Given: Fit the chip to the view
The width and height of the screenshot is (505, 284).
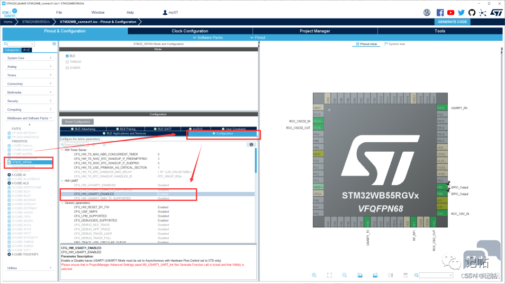Looking at the screenshot, I should click(x=329, y=276).
